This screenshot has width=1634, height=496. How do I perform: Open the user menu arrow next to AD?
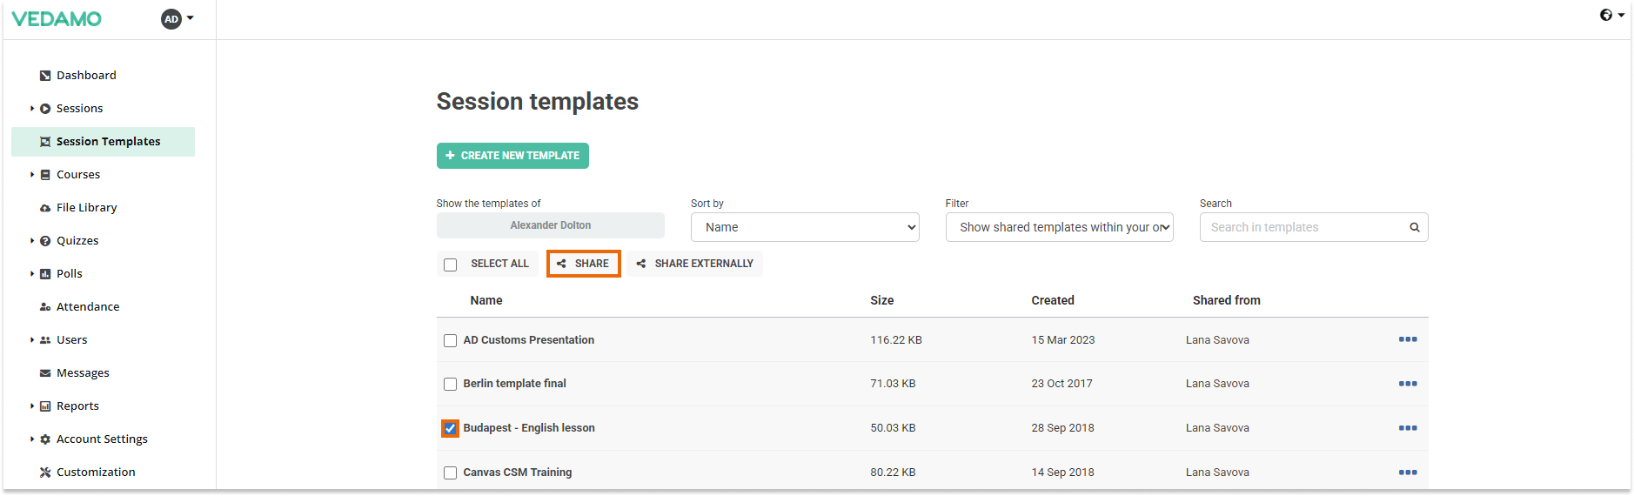tap(191, 18)
